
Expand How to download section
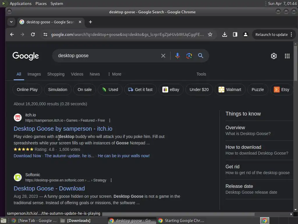[259, 150]
